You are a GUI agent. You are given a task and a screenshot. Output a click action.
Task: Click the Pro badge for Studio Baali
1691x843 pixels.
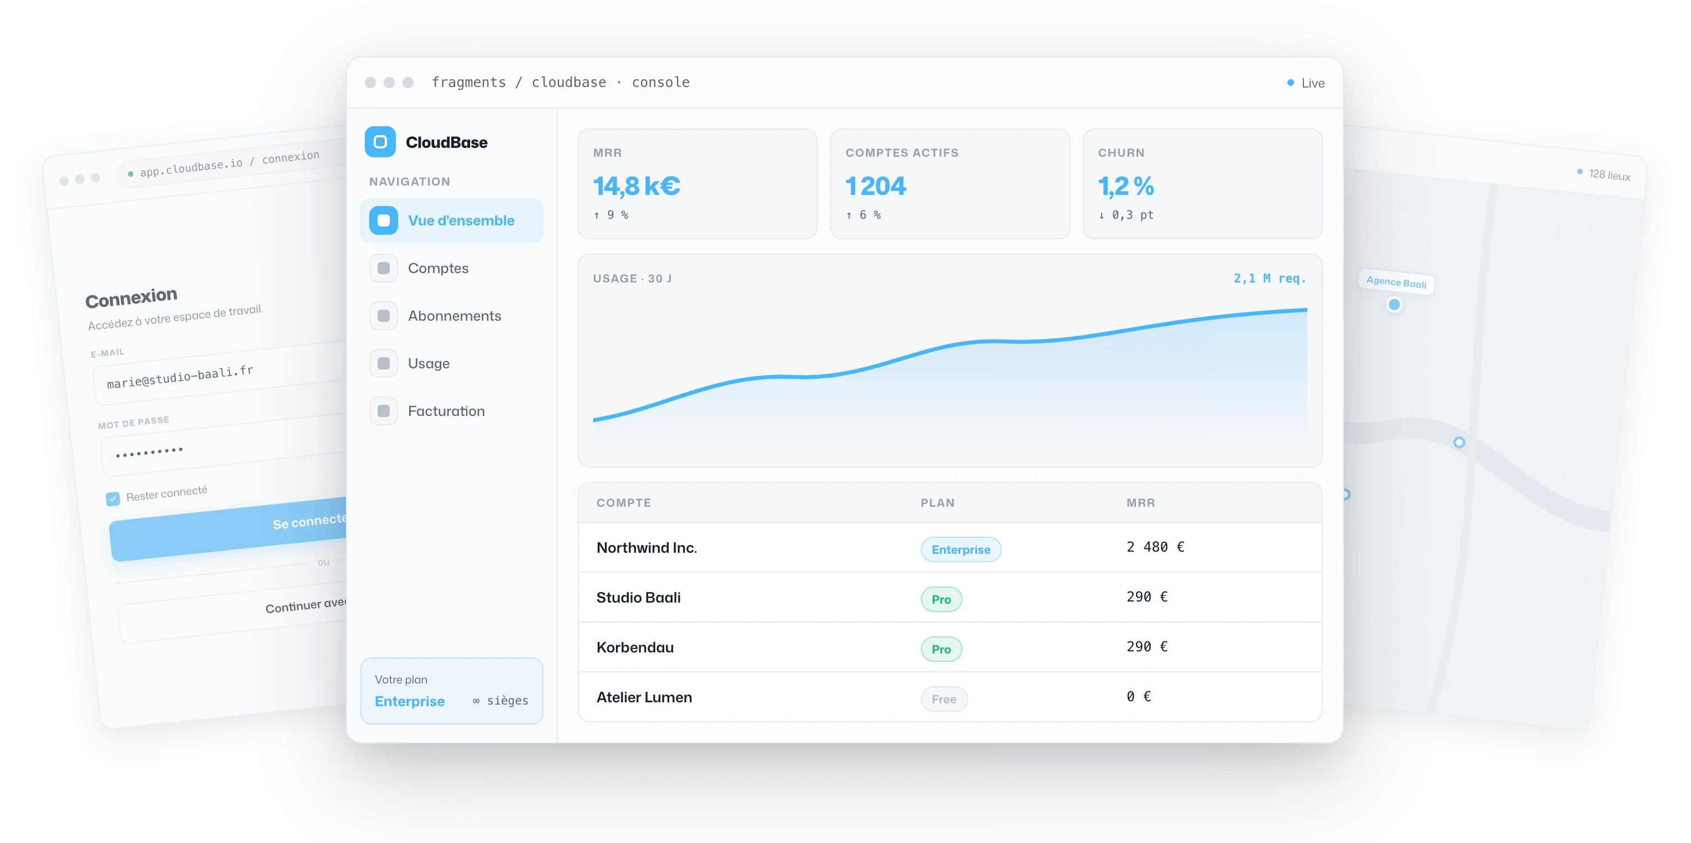point(941,600)
